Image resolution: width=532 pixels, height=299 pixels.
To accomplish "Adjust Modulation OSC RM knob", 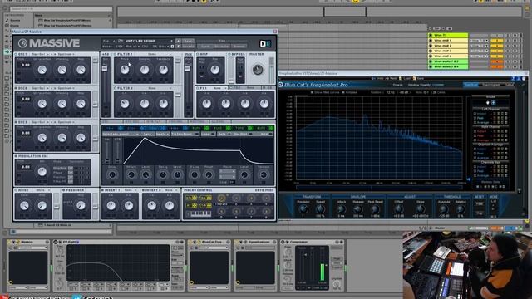I will [x=42, y=172].
